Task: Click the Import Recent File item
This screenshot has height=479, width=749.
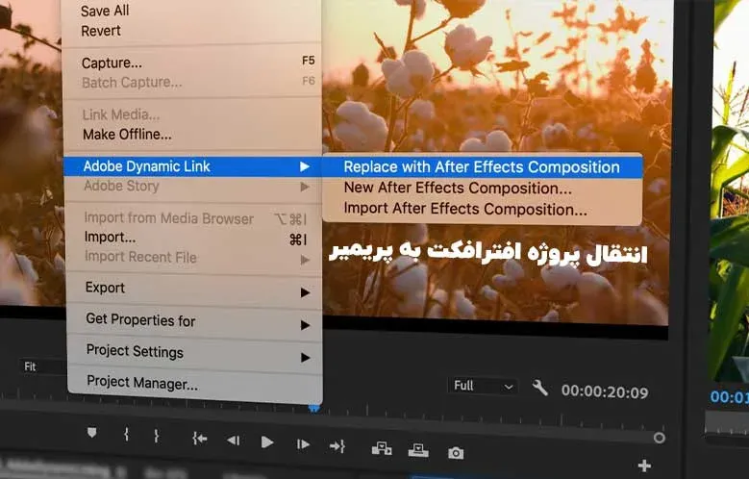Action: (x=193, y=257)
